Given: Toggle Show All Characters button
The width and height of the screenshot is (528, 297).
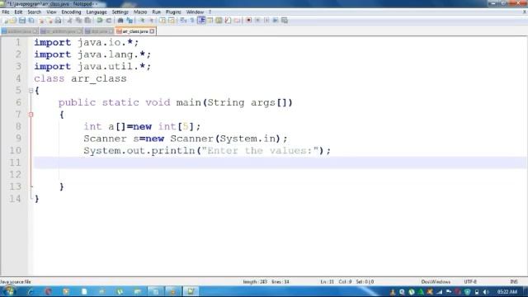Looking at the screenshot, I should 192,21.
